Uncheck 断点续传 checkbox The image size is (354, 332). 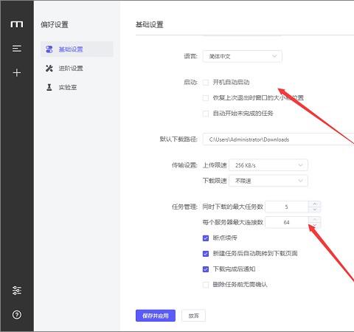tap(206, 238)
